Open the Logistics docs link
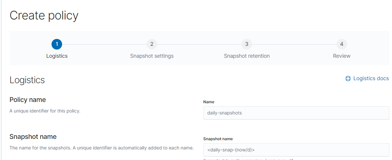The width and height of the screenshot is (392, 160). tap(371, 79)
